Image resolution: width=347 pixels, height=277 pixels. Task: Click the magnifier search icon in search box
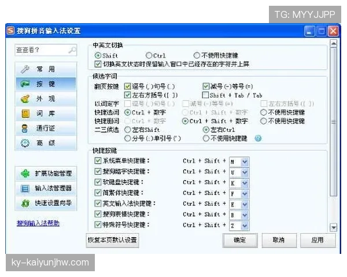click(x=72, y=50)
